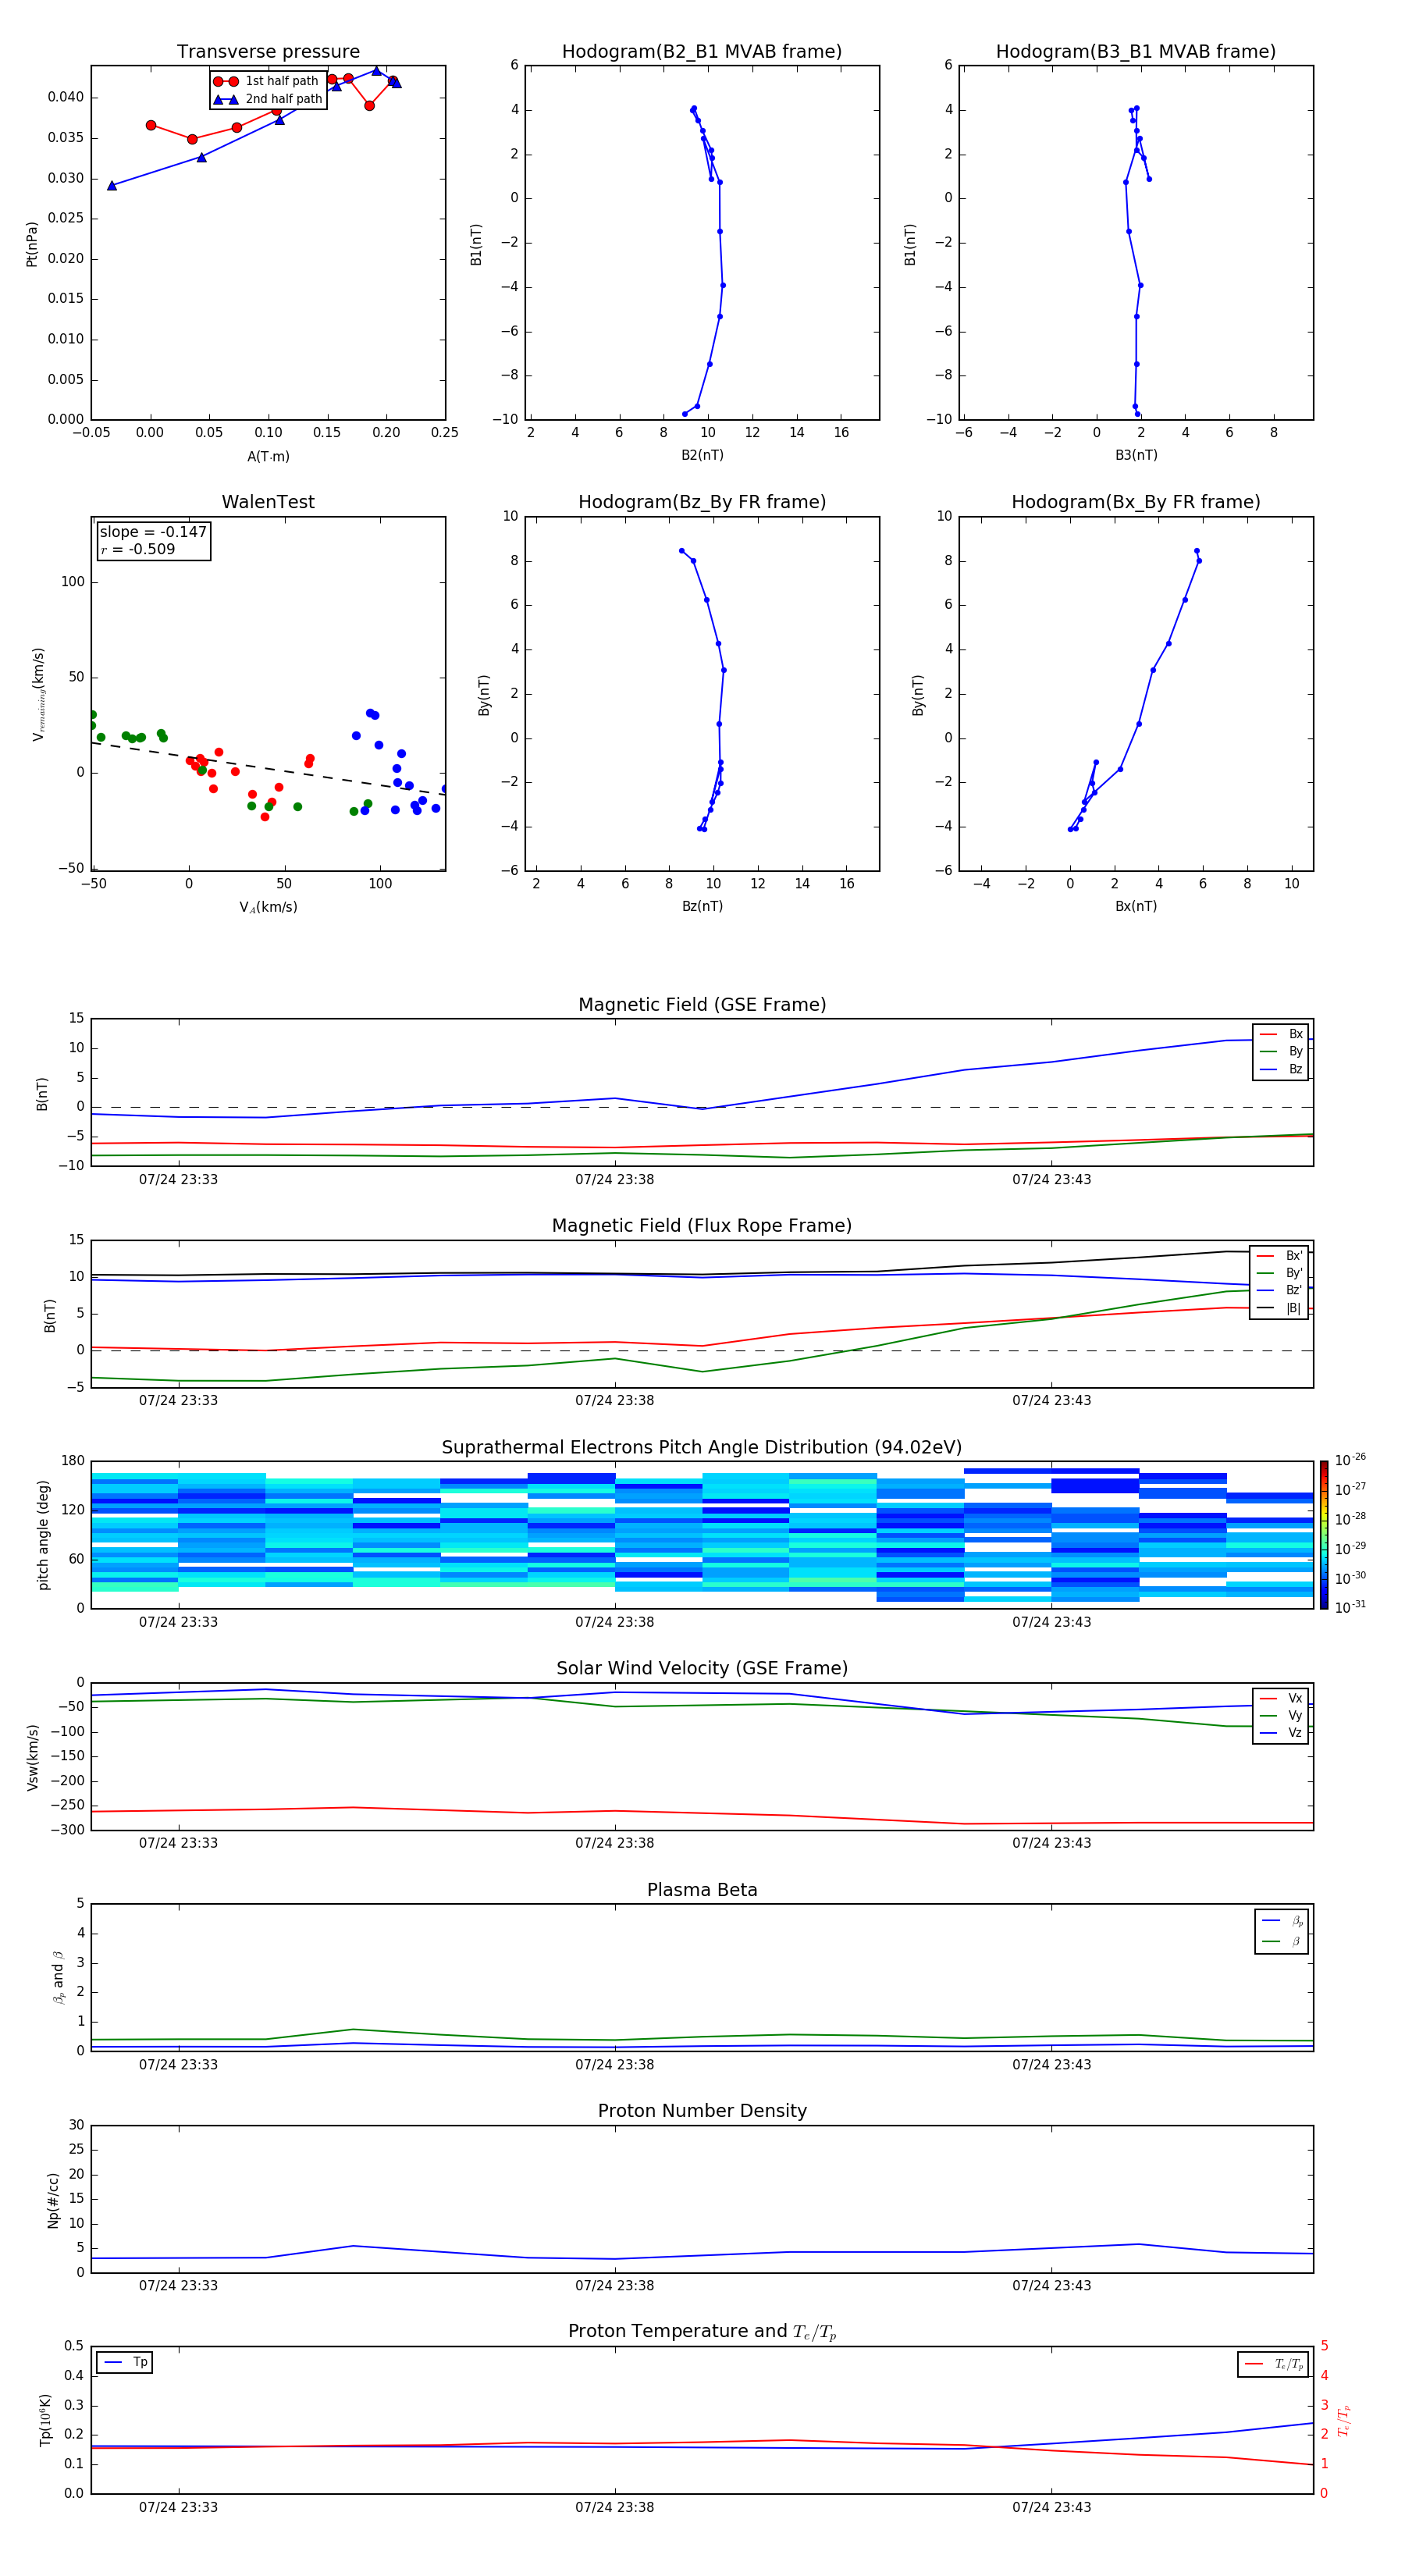Click the '|B|' legend entry in Flux Rope plot

(1279, 1308)
